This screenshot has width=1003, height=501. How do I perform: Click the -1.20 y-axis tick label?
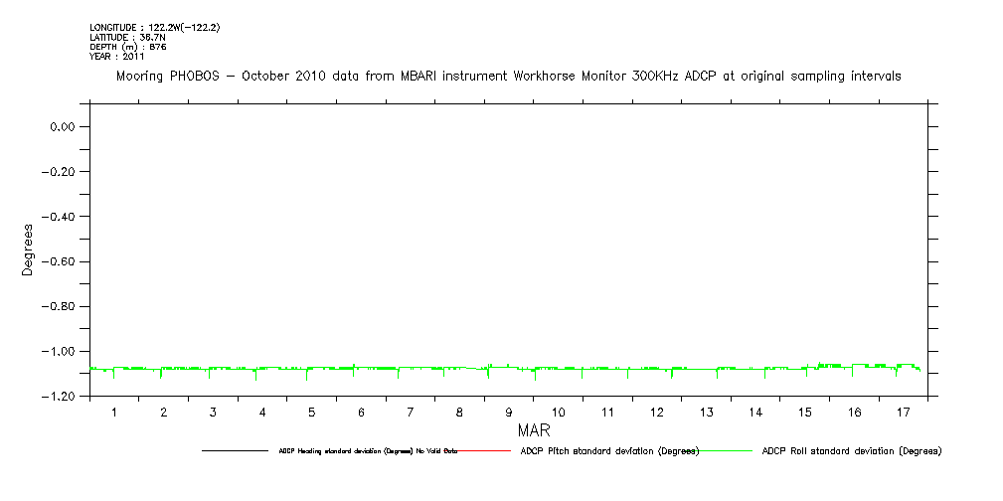59,397
